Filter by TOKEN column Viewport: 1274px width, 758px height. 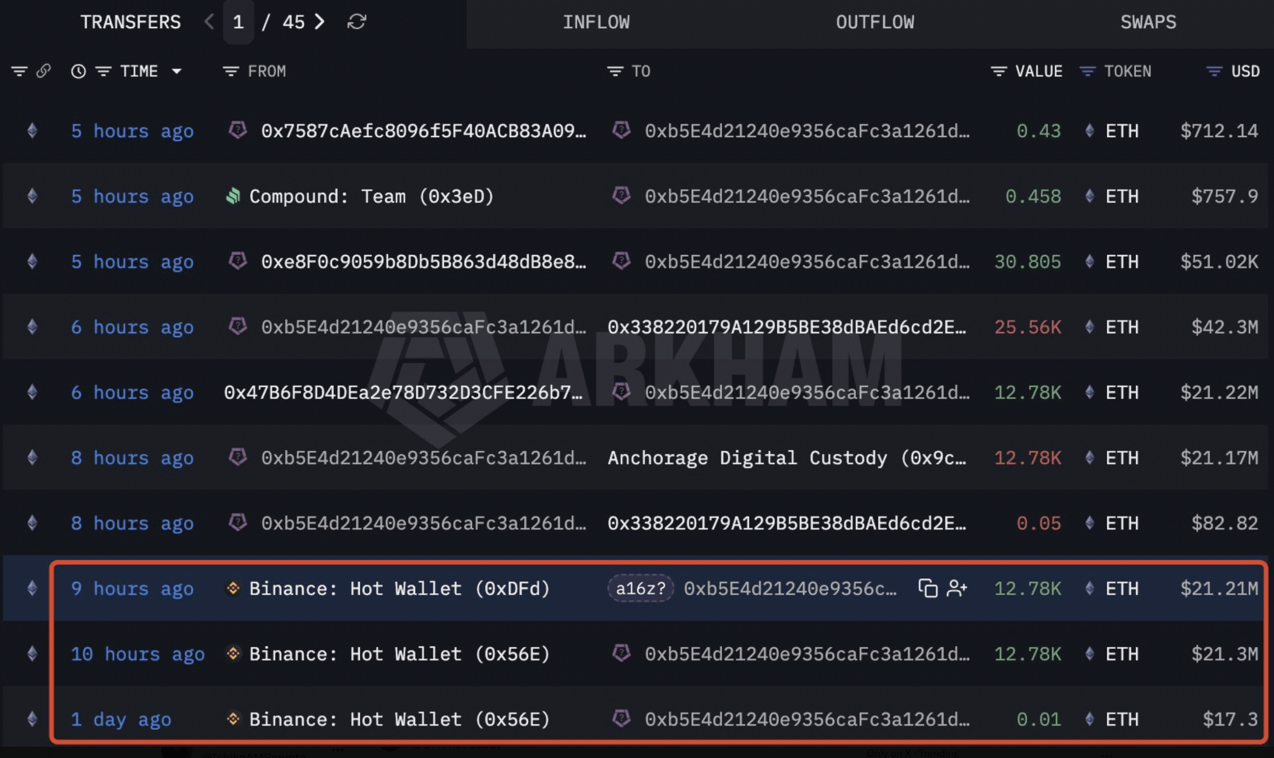tap(1087, 71)
